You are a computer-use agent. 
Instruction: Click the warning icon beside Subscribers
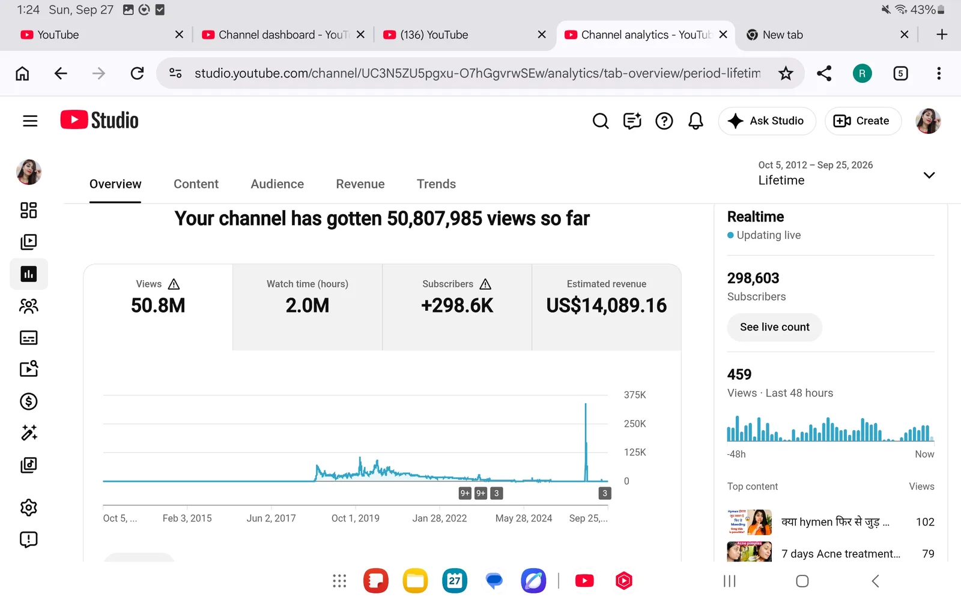(x=486, y=284)
